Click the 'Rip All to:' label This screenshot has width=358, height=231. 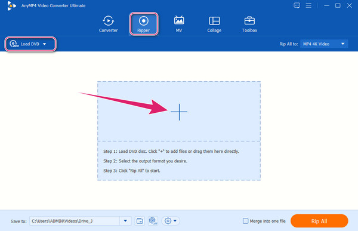pos(289,44)
